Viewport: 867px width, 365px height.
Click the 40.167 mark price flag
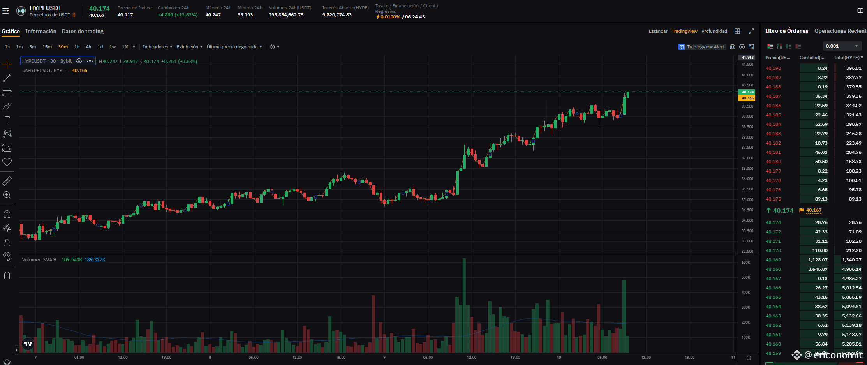810,210
